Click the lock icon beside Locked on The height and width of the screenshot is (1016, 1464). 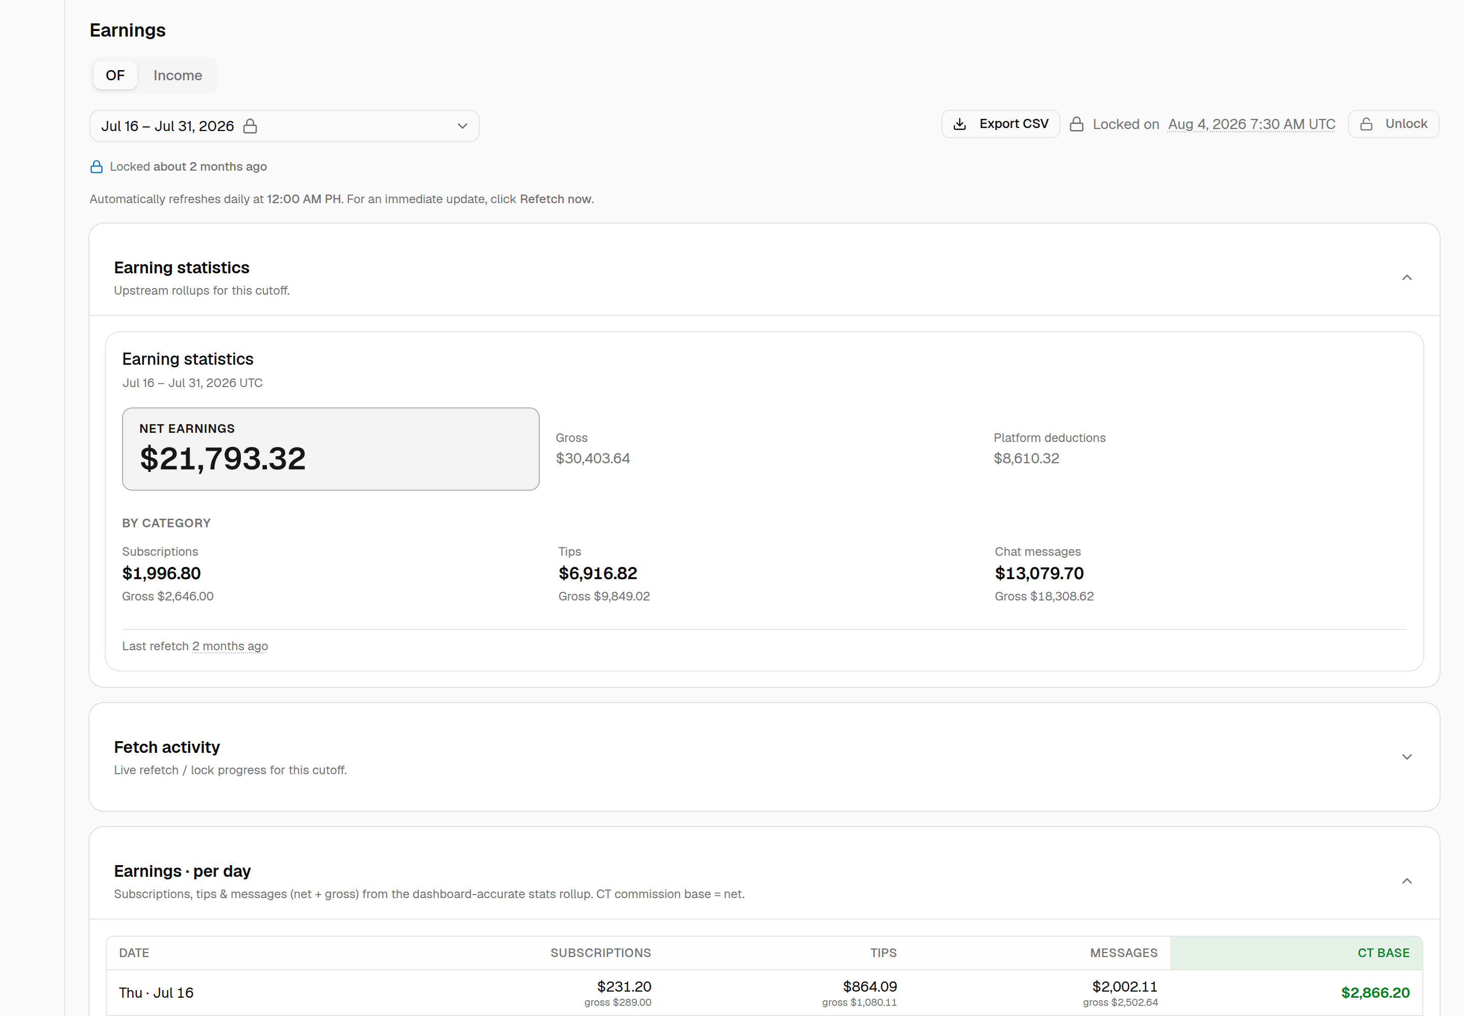coord(1077,123)
